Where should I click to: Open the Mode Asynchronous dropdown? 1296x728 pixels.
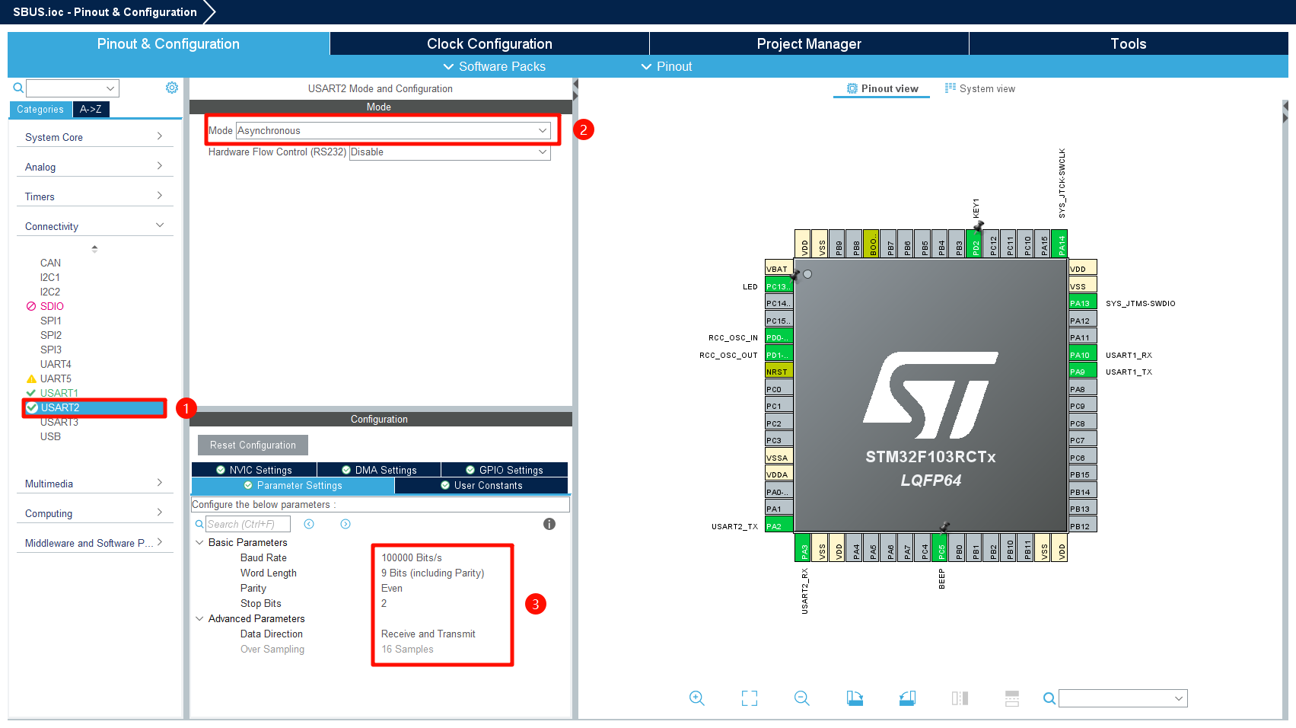393,130
